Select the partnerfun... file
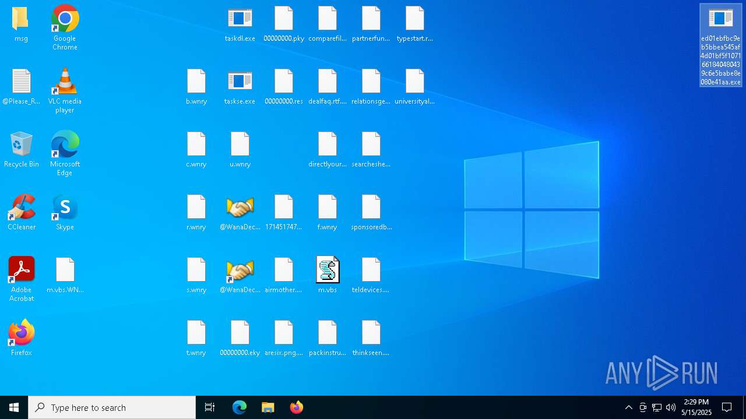 [x=371, y=24]
